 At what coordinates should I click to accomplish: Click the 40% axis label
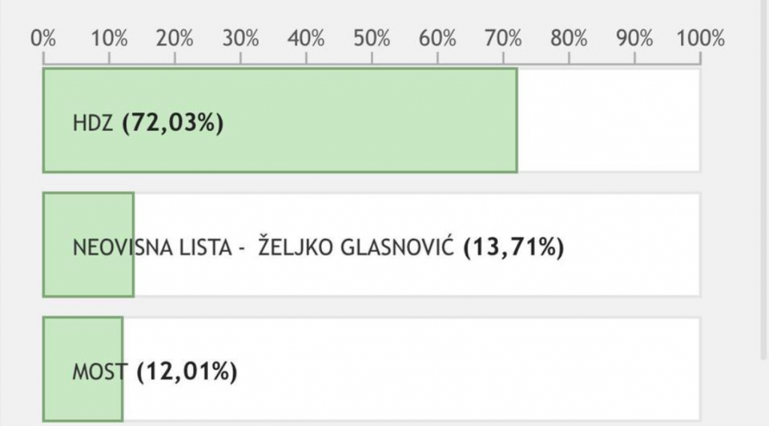click(x=306, y=38)
